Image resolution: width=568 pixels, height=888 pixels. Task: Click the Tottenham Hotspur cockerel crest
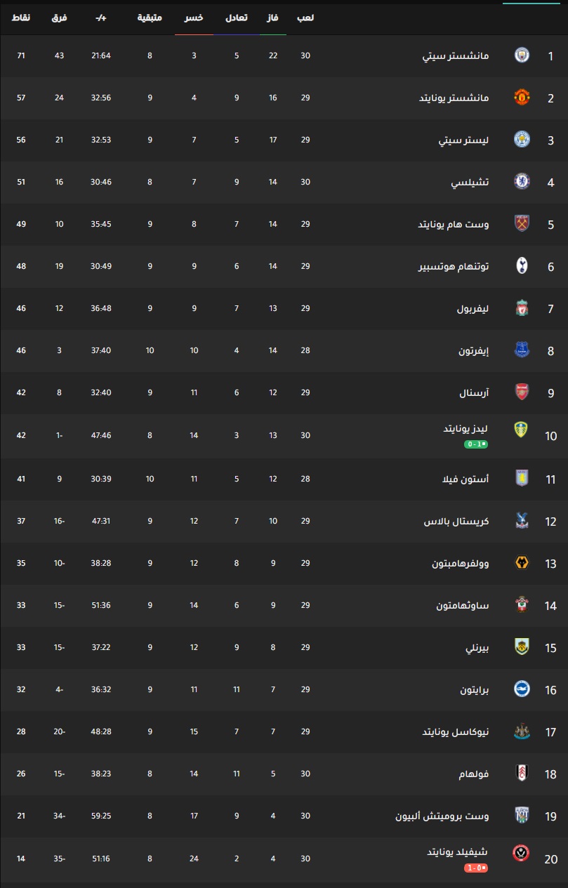tap(522, 266)
